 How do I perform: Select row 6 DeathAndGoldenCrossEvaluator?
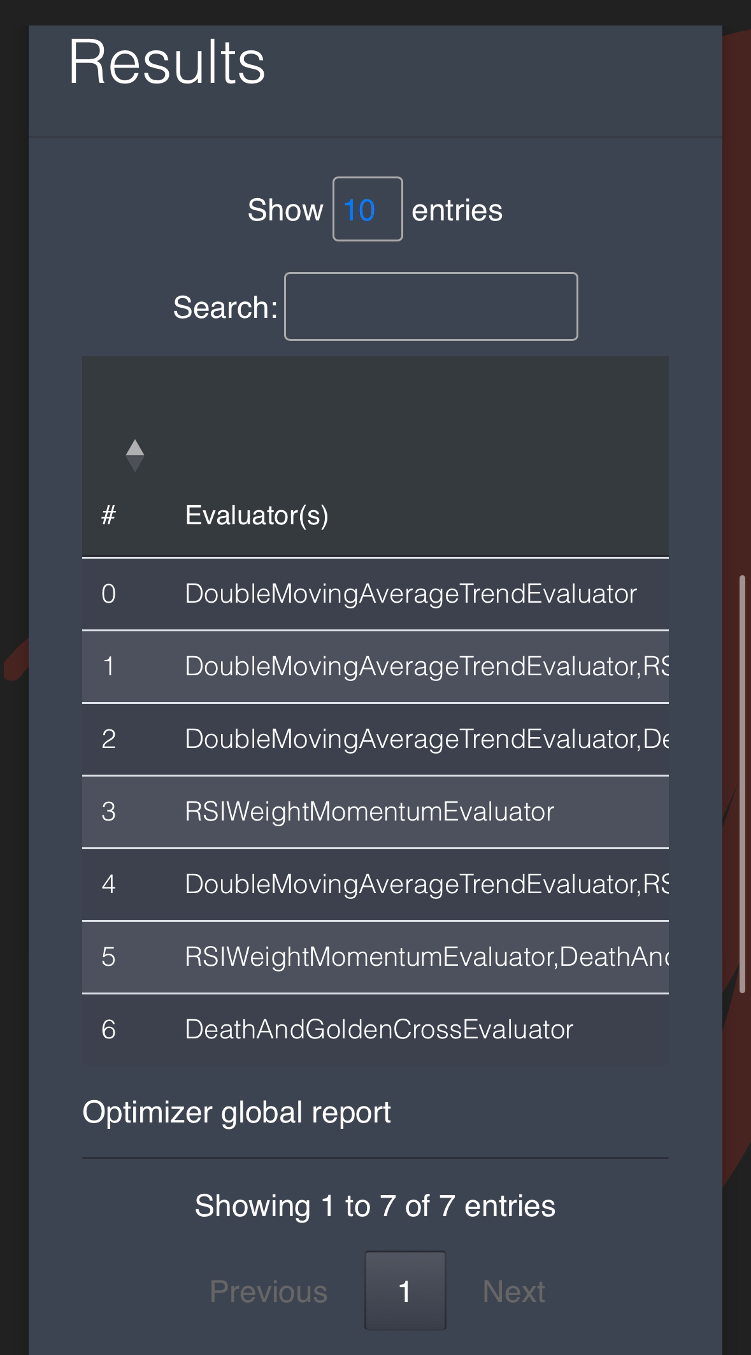(378, 1029)
